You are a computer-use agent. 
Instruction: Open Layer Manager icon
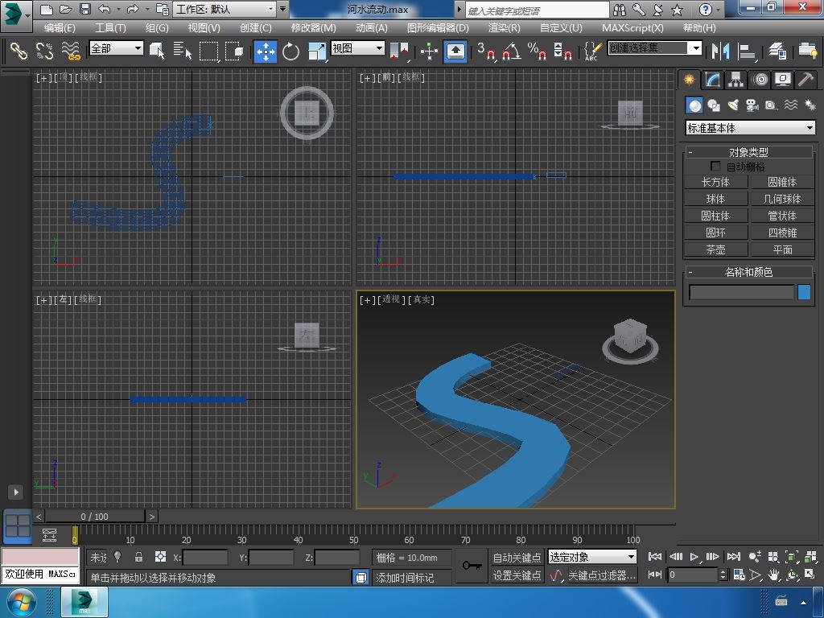point(777,51)
